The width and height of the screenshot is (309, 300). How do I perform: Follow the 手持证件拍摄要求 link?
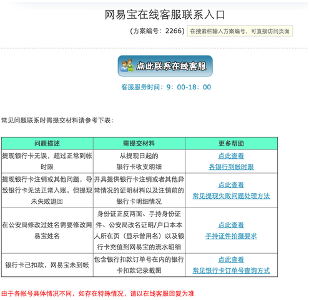click(231, 236)
